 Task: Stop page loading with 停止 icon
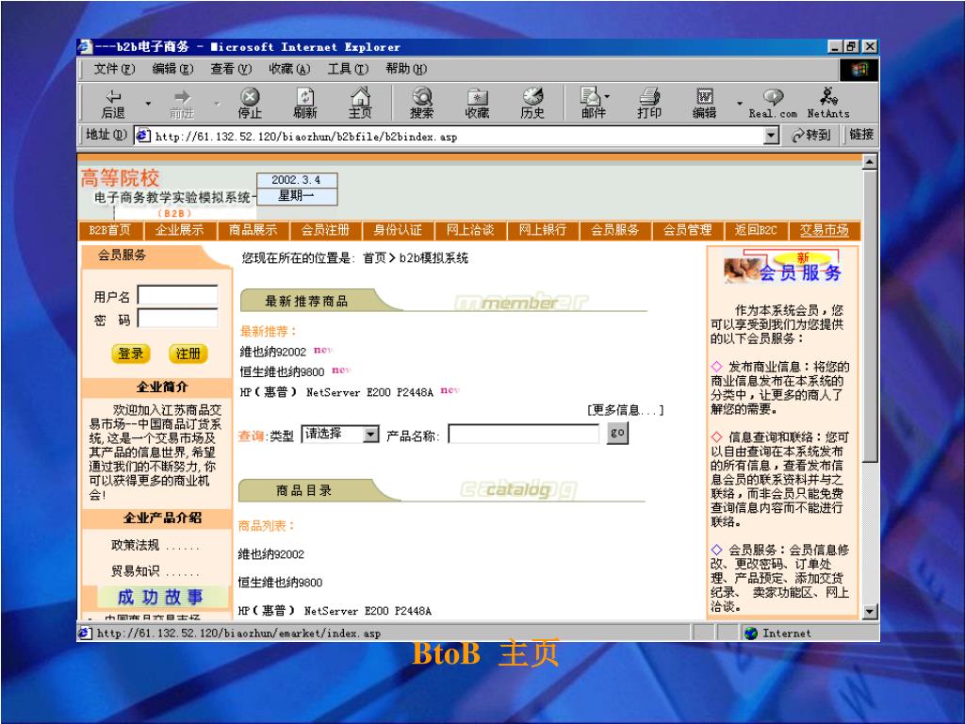click(250, 103)
